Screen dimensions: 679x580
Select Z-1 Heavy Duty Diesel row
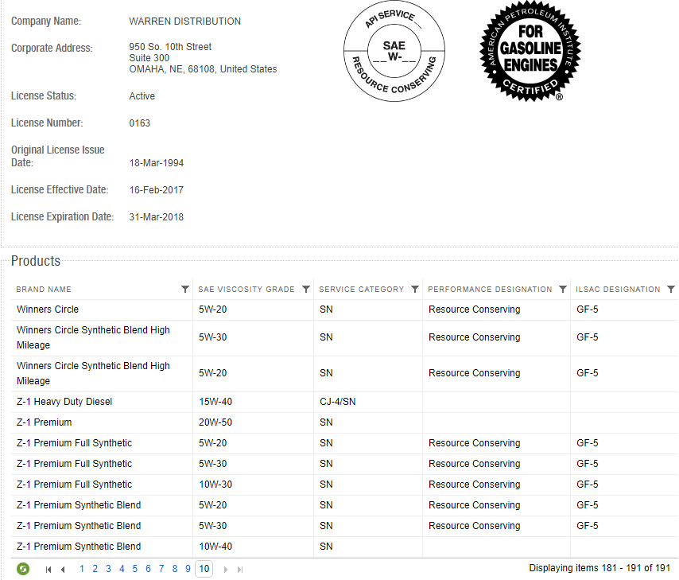pos(345,402)
